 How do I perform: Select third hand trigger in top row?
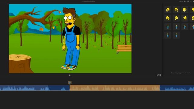(185, 10)
